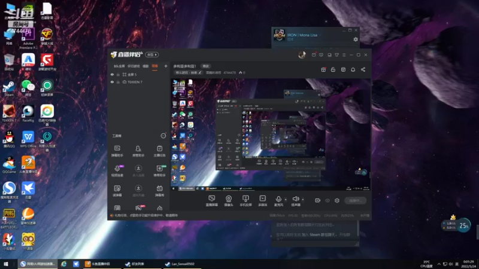479x269 pixels.
Task: Toggle visibility of TEKKEN 7 source
Action: (112, 82)
